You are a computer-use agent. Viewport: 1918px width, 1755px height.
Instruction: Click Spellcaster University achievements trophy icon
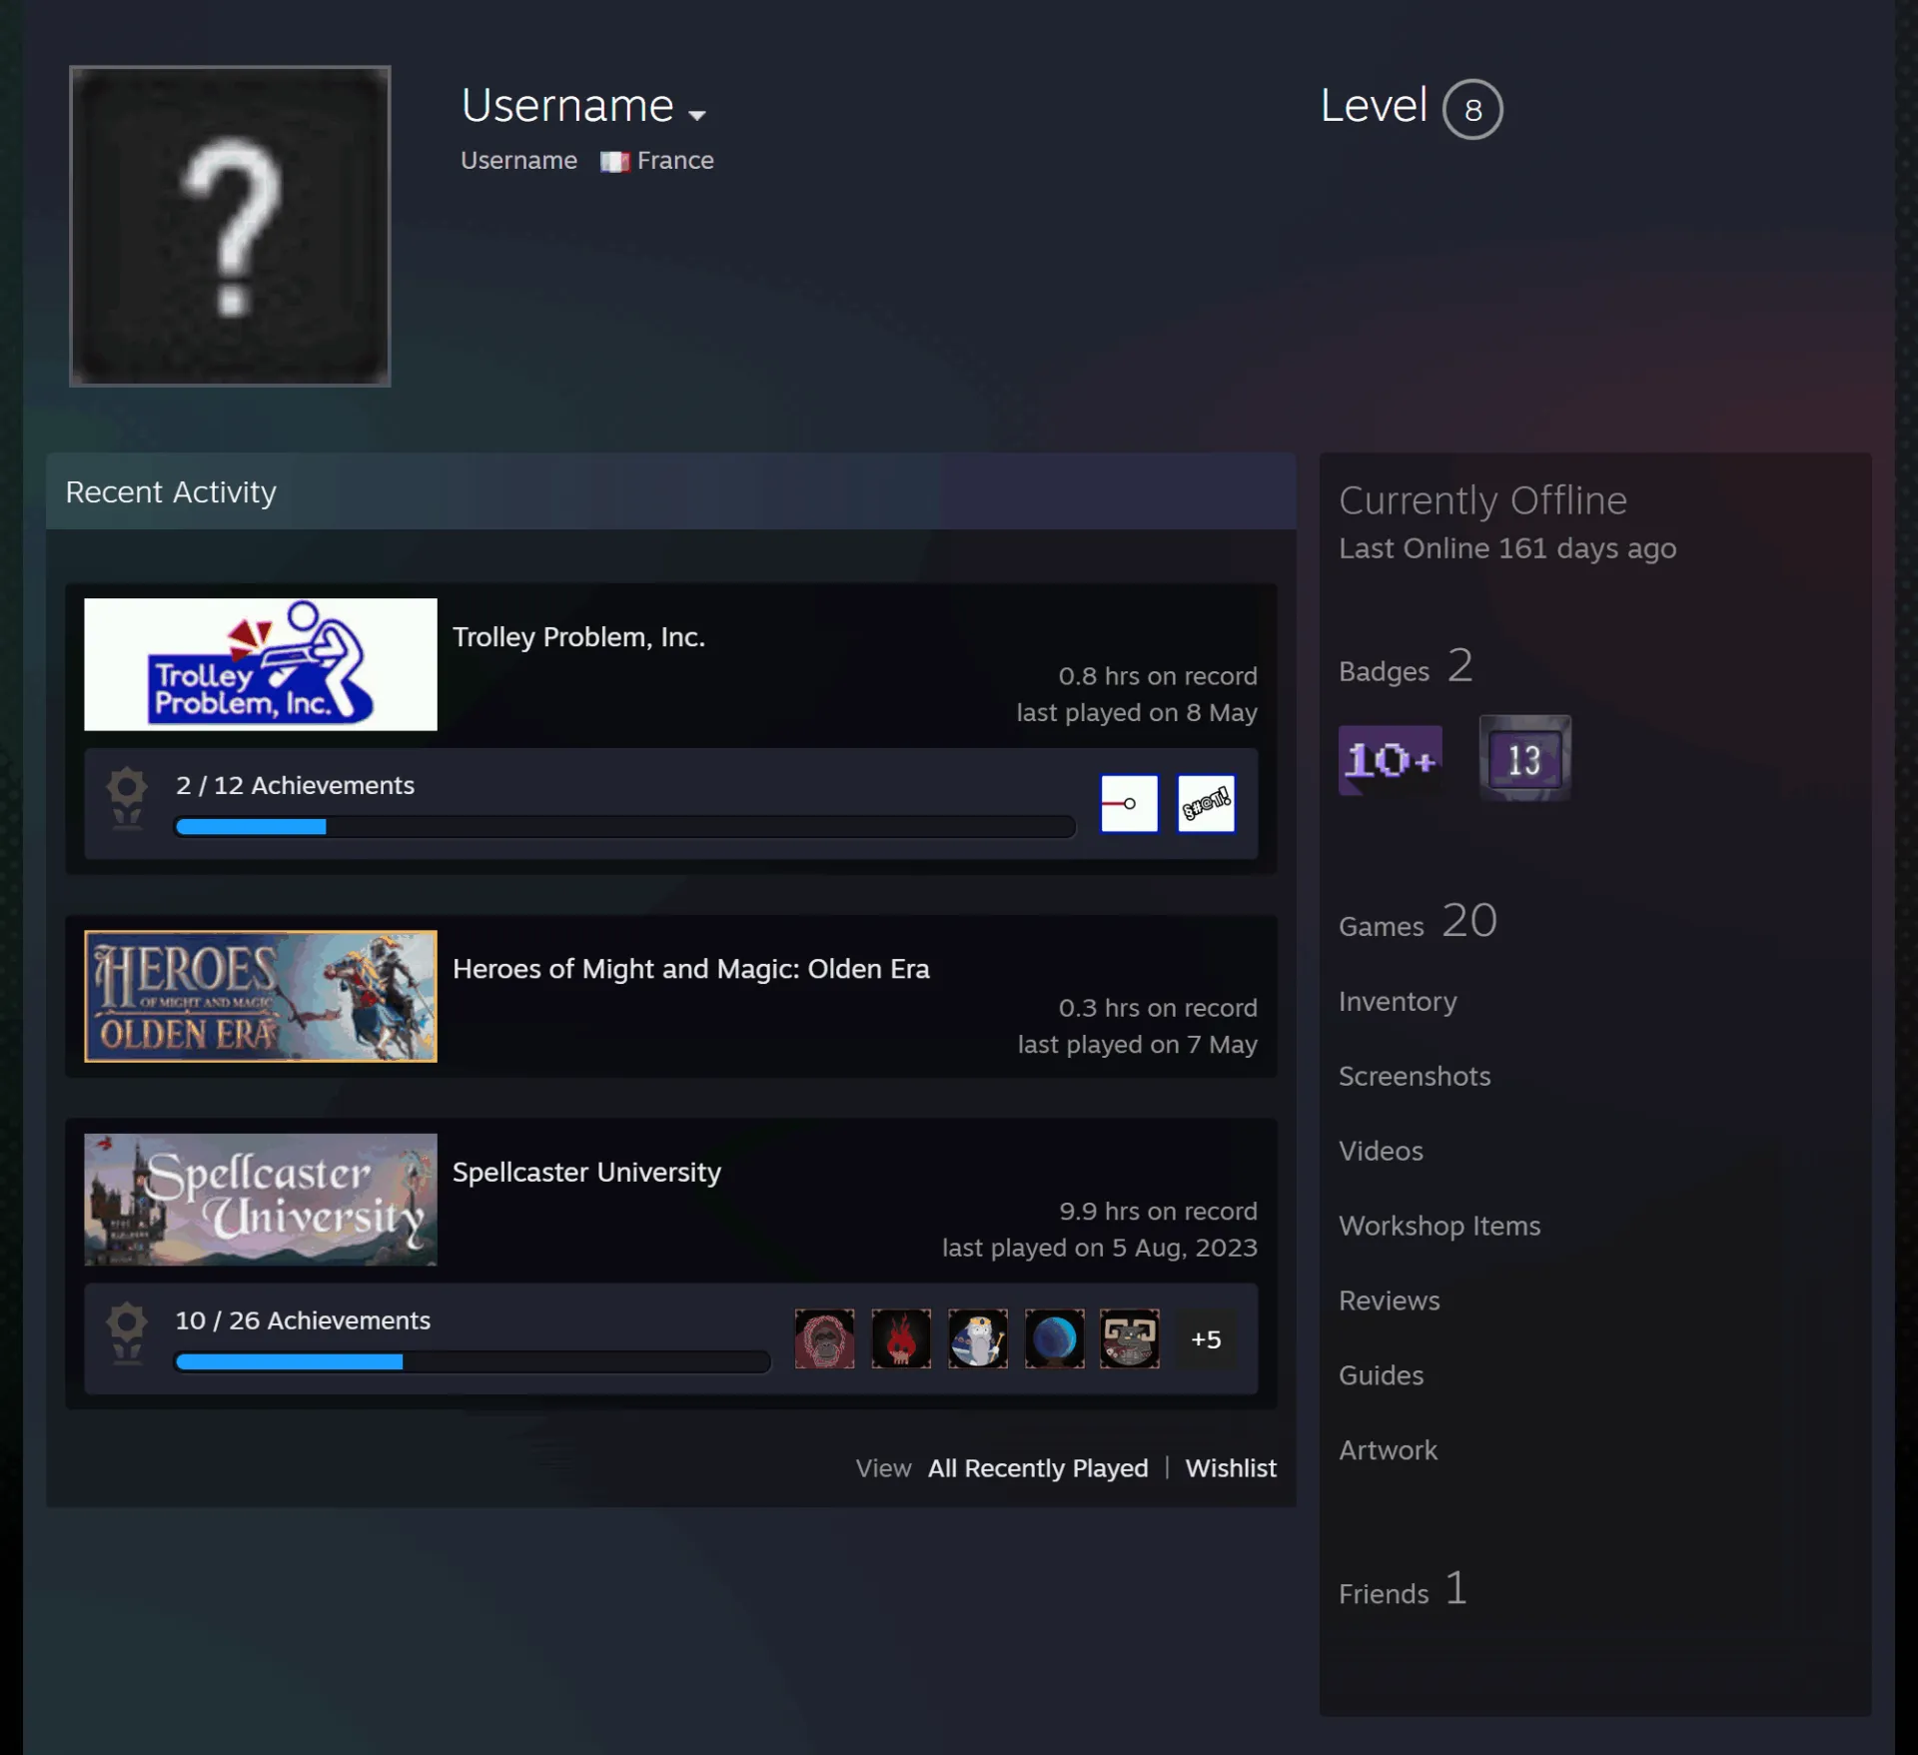click(x=127, y=1333)
